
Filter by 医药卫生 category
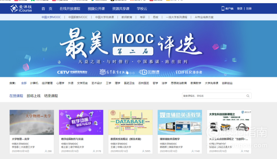tap(129, 83)
